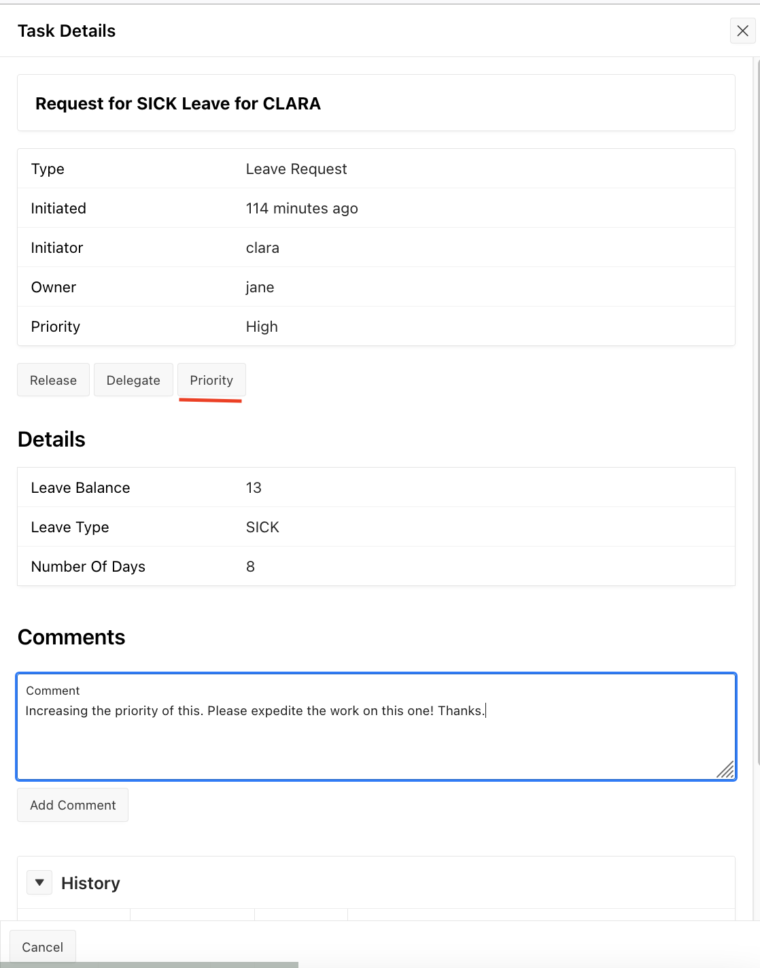Click the bottom horizontal scrollbar
760x968 pixels.
[x=150, y=965]
